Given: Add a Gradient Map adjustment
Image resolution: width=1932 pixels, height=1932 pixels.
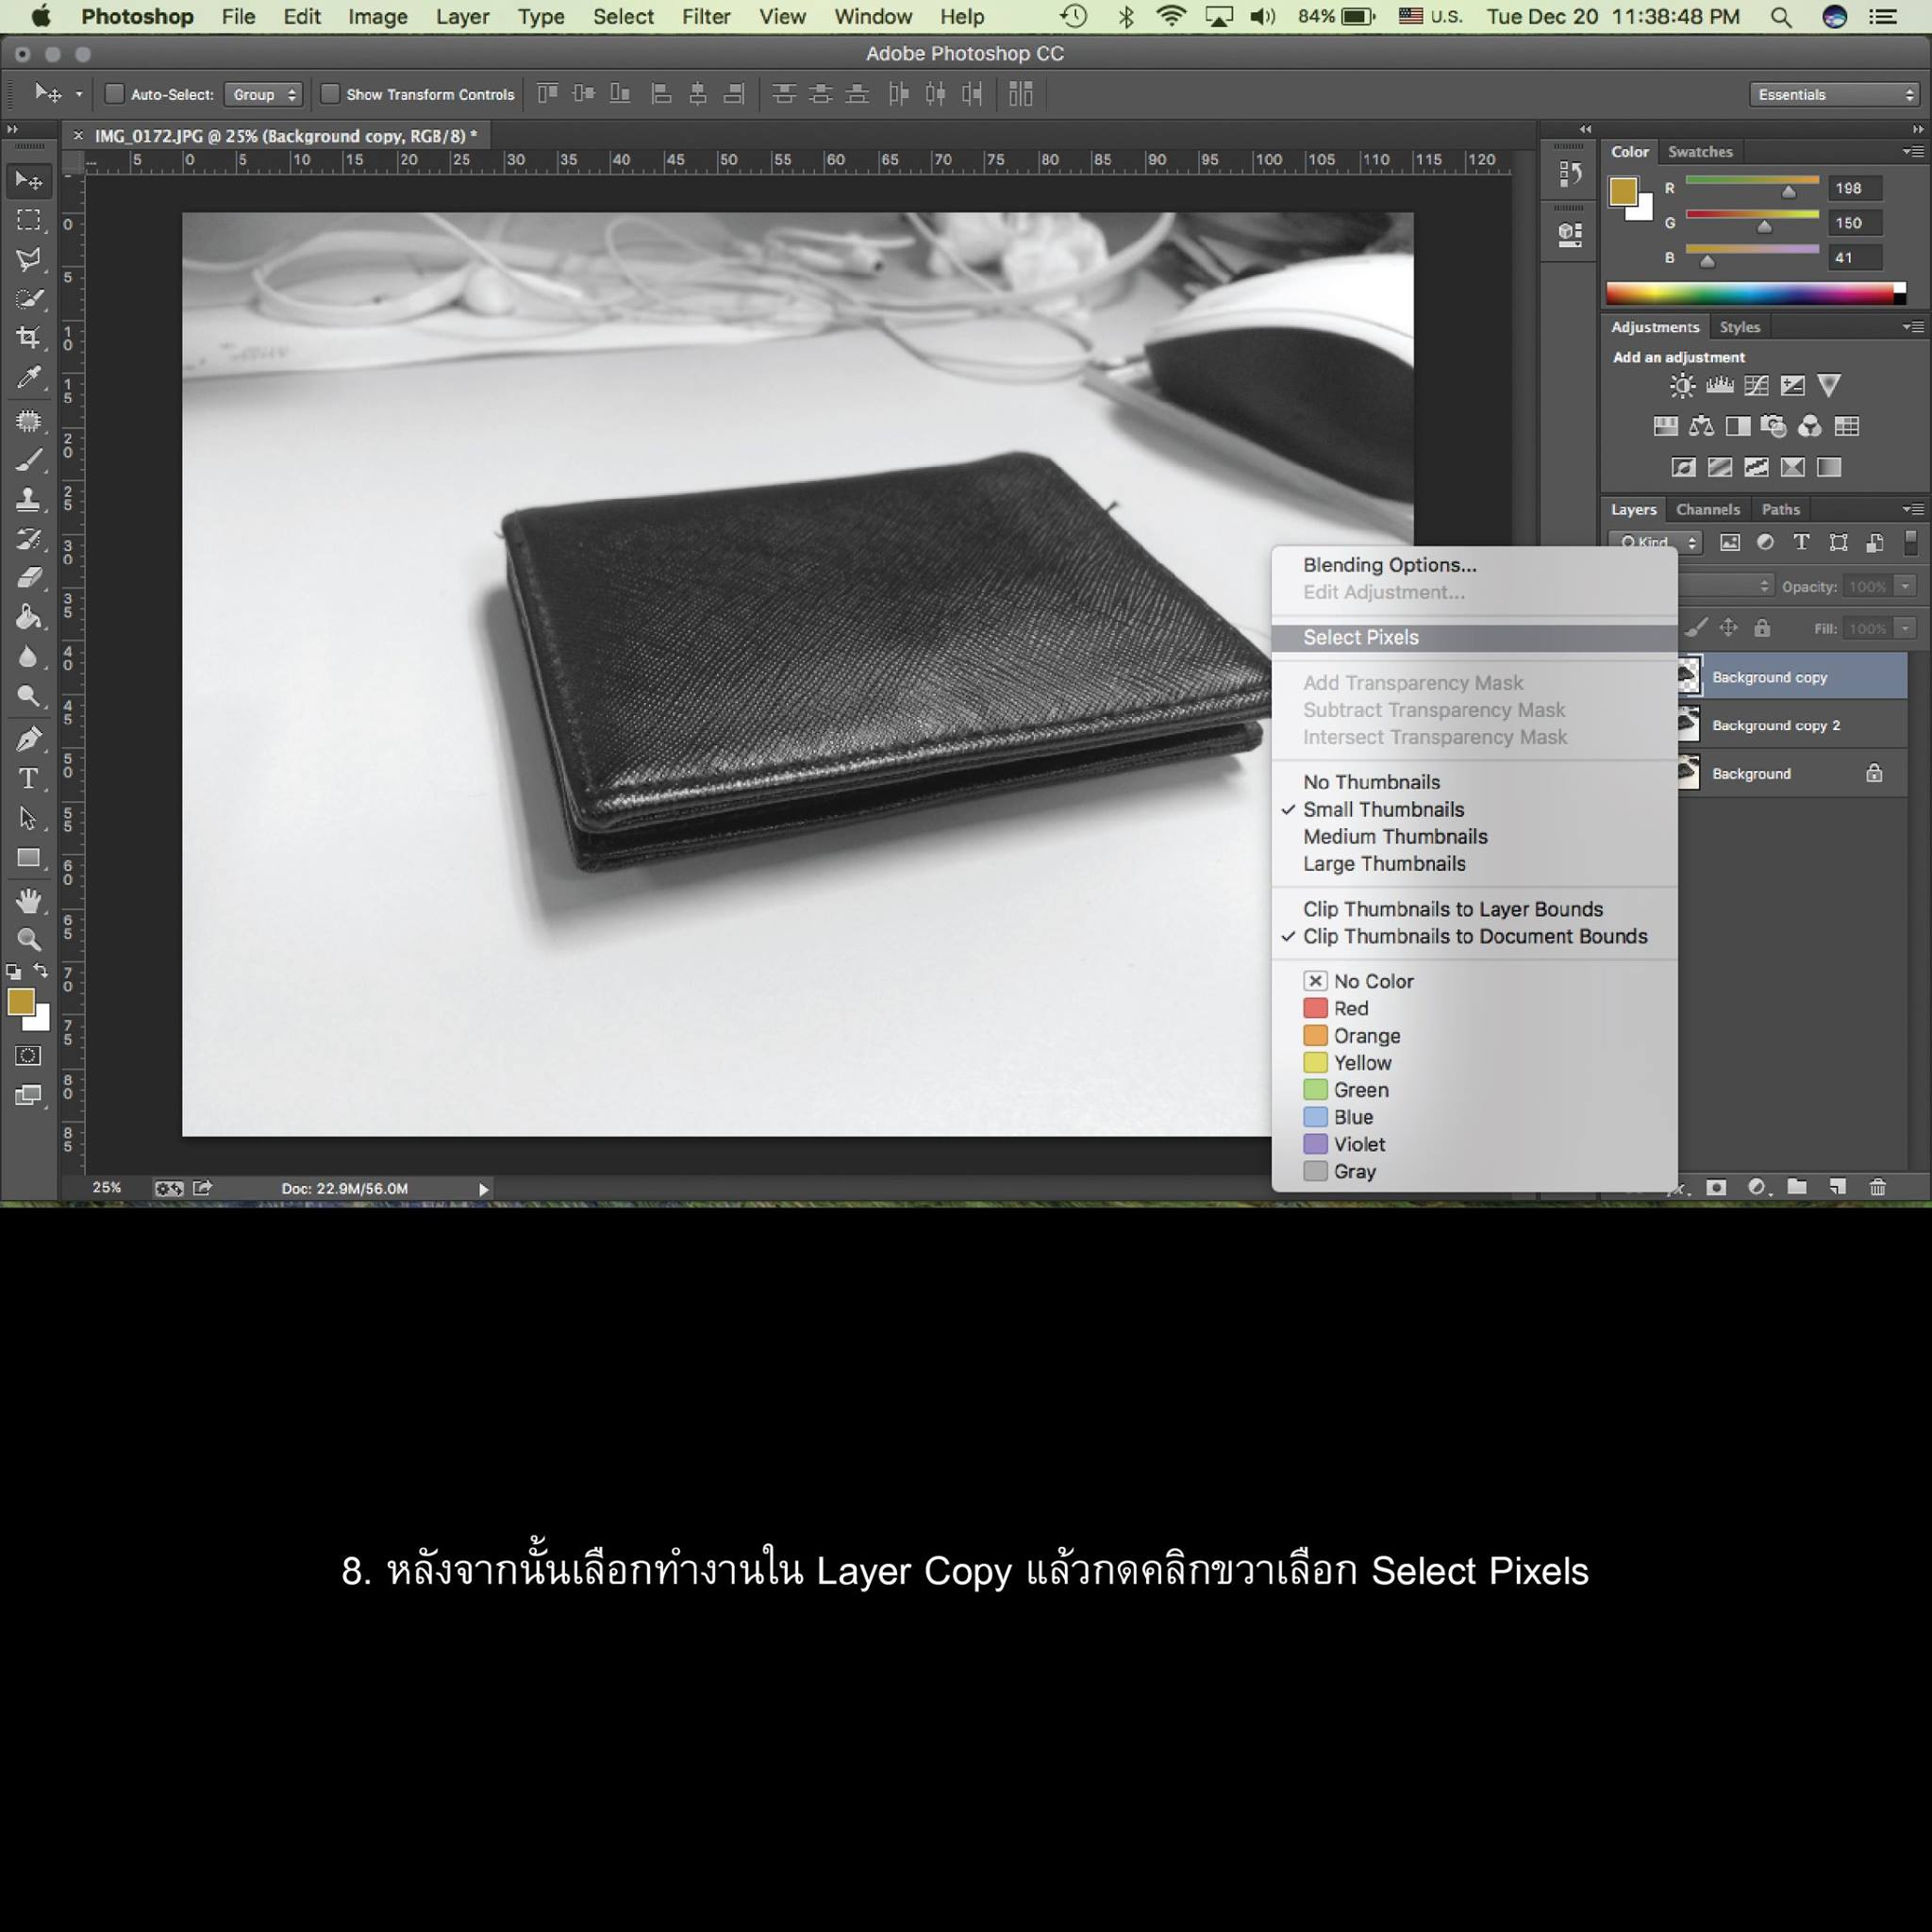Looking at the screenshot, I should click(1829, 467).
